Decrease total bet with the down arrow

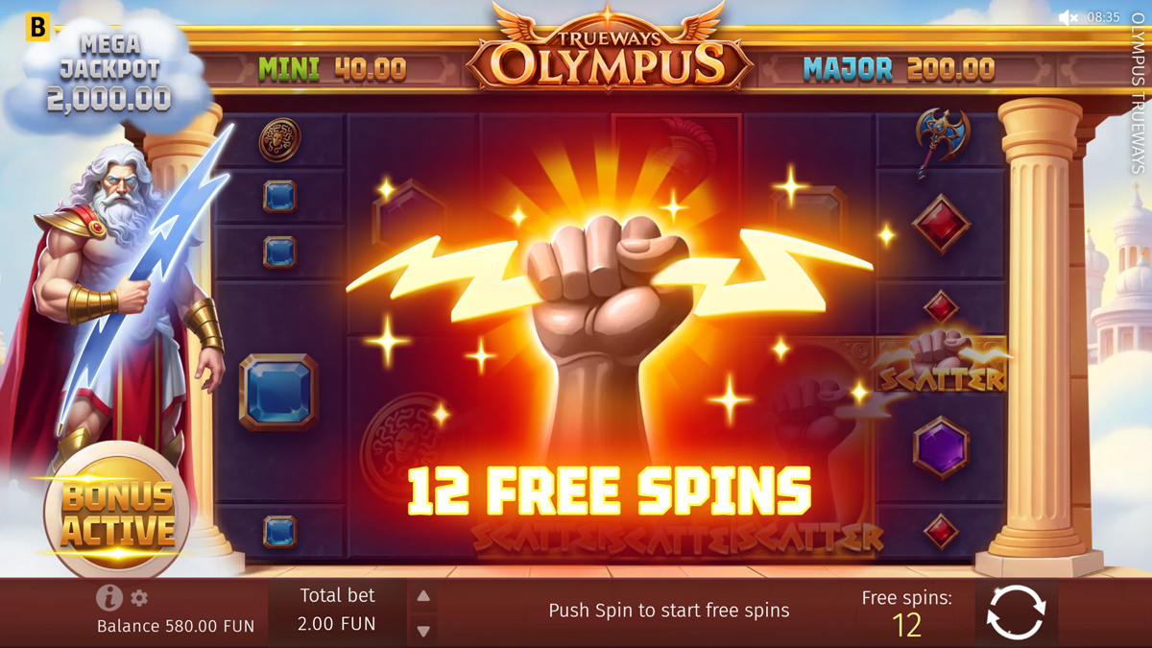pyautogui.click(x=423, y=631)
